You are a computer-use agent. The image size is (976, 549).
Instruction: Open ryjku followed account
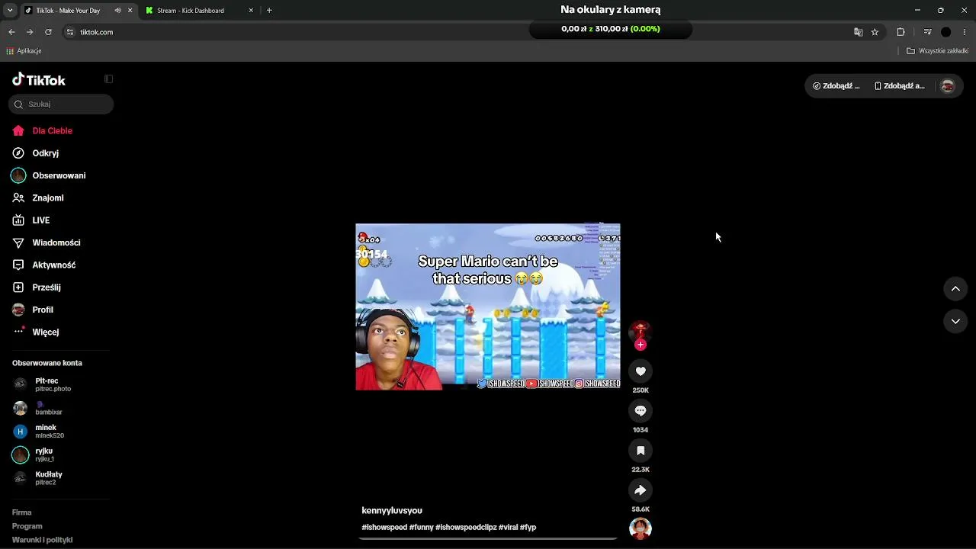click(61, 454)
